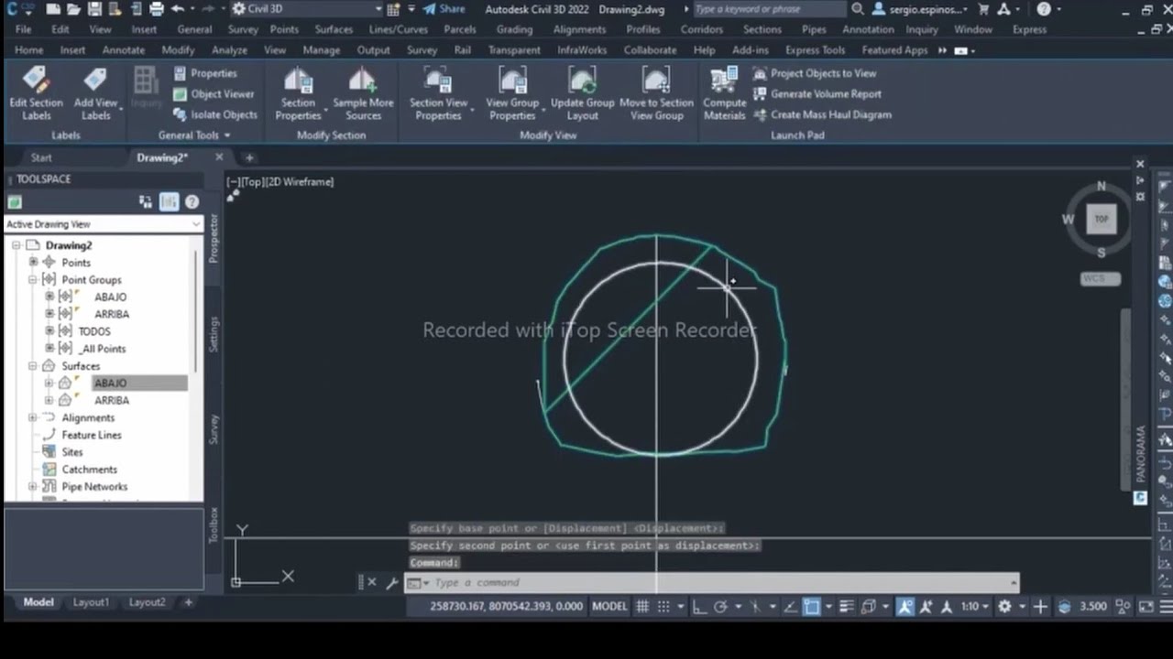Toggle object snap square icon

pyautogui.click(x=812, y=606)
